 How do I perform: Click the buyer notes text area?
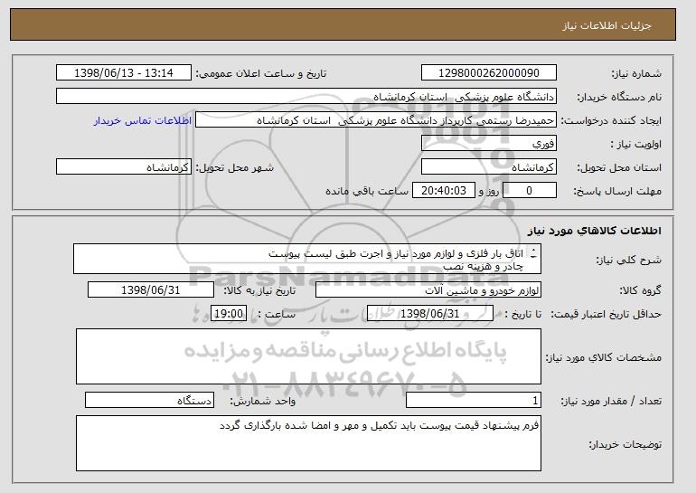pyautogui.click(x=308, y=443)
